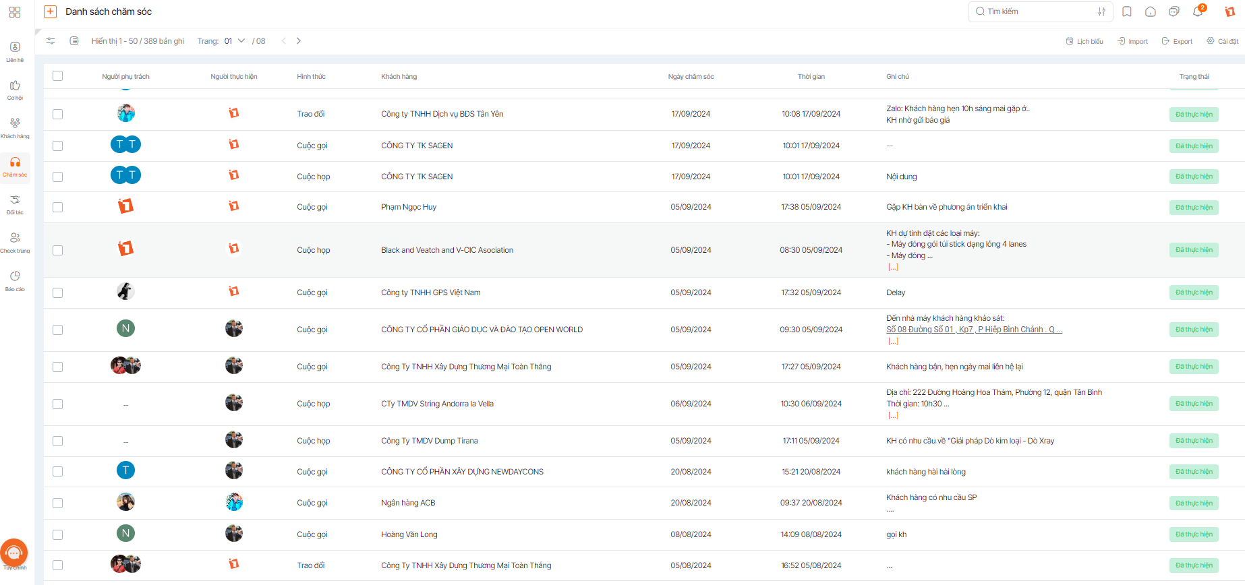The height and width of the screenshot is (585, 1245).
Task: Open notifications bell icon
Action: pos(1198,11)
